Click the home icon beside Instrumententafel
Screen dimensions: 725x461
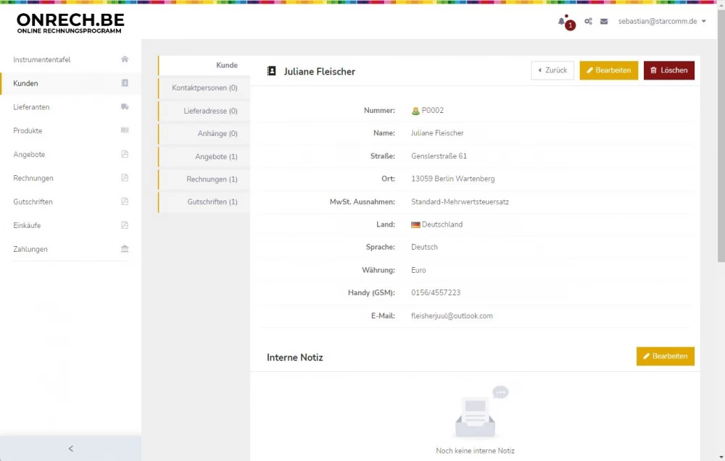[x=125, y=59]
